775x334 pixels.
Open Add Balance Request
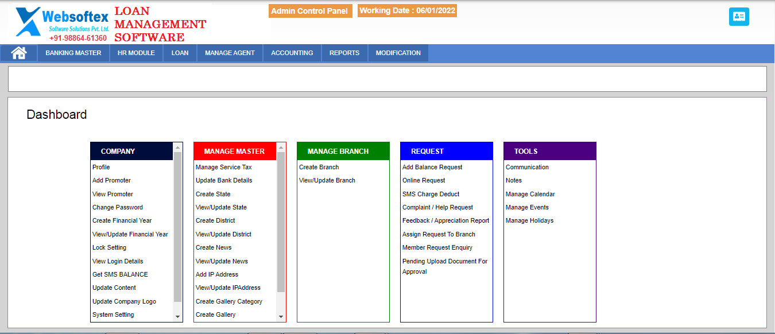[x=432, y=167]
